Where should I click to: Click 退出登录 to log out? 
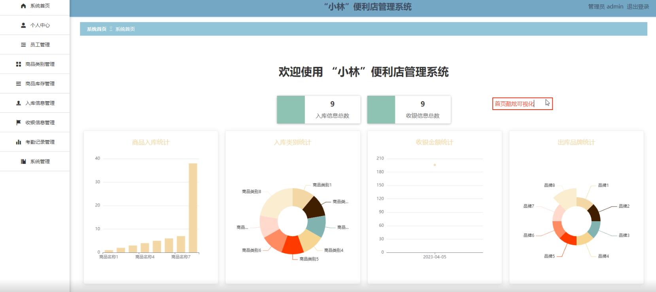638,7
